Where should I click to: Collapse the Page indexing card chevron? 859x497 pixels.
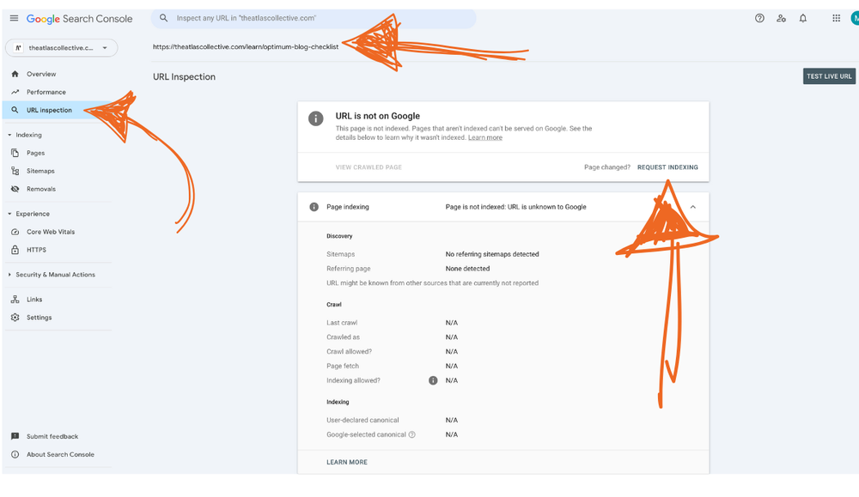coord(692,207)
